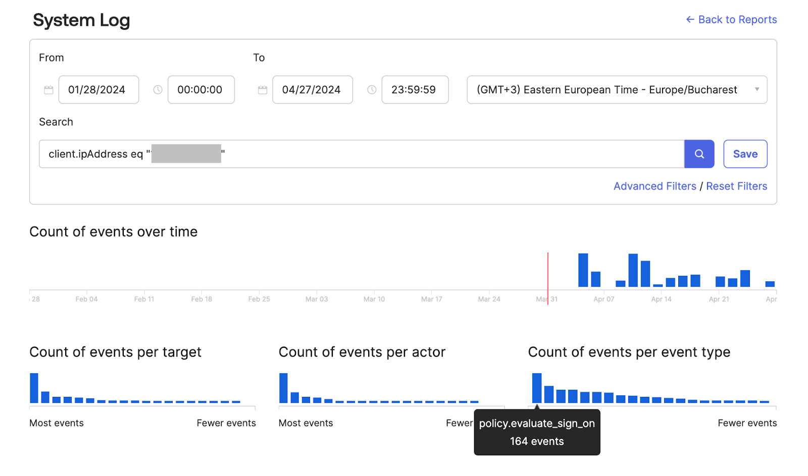The width and height of the screenshot is (808, 476).
Task: Click the Count of events per actor title
Action: click(x=362, y=352)
